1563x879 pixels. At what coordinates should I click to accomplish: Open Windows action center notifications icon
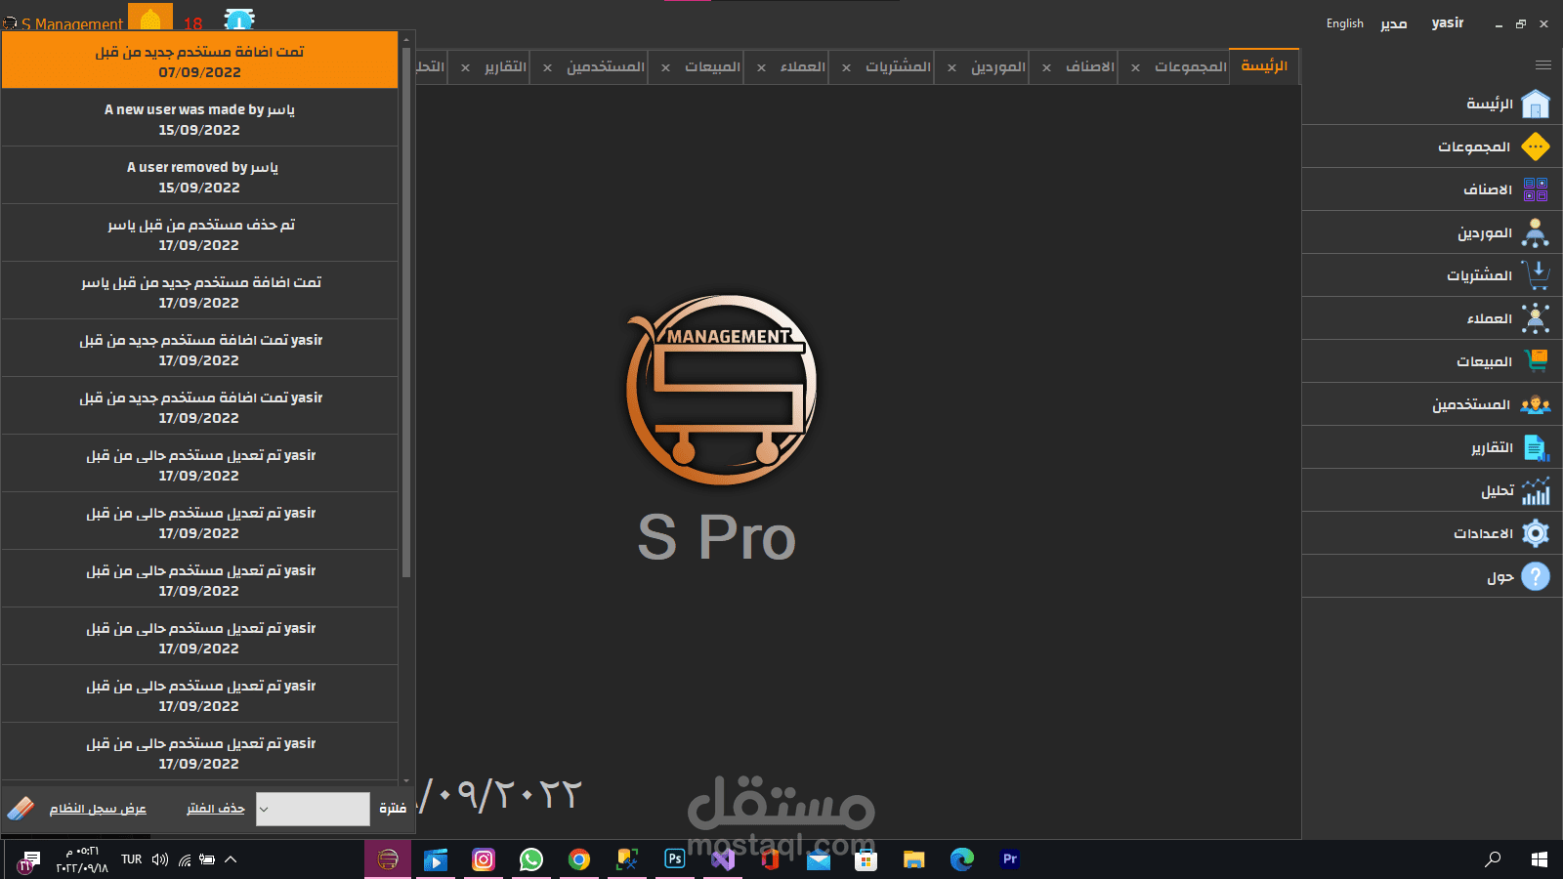click(x=28, y=860)
